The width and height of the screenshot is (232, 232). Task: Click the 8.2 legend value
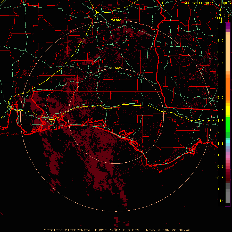220,52
